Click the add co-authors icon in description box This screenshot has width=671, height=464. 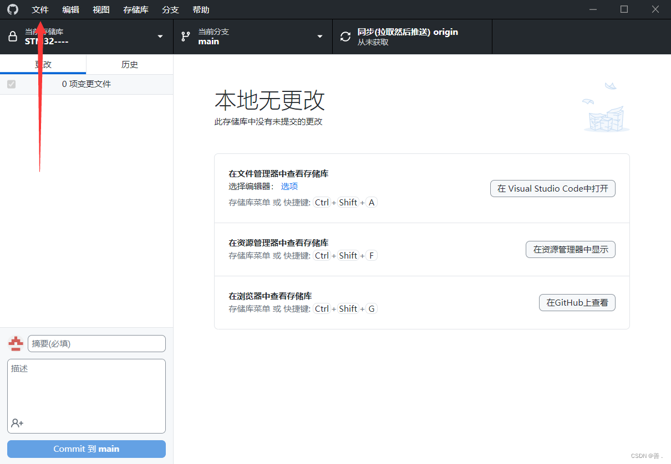click(17, 423)
